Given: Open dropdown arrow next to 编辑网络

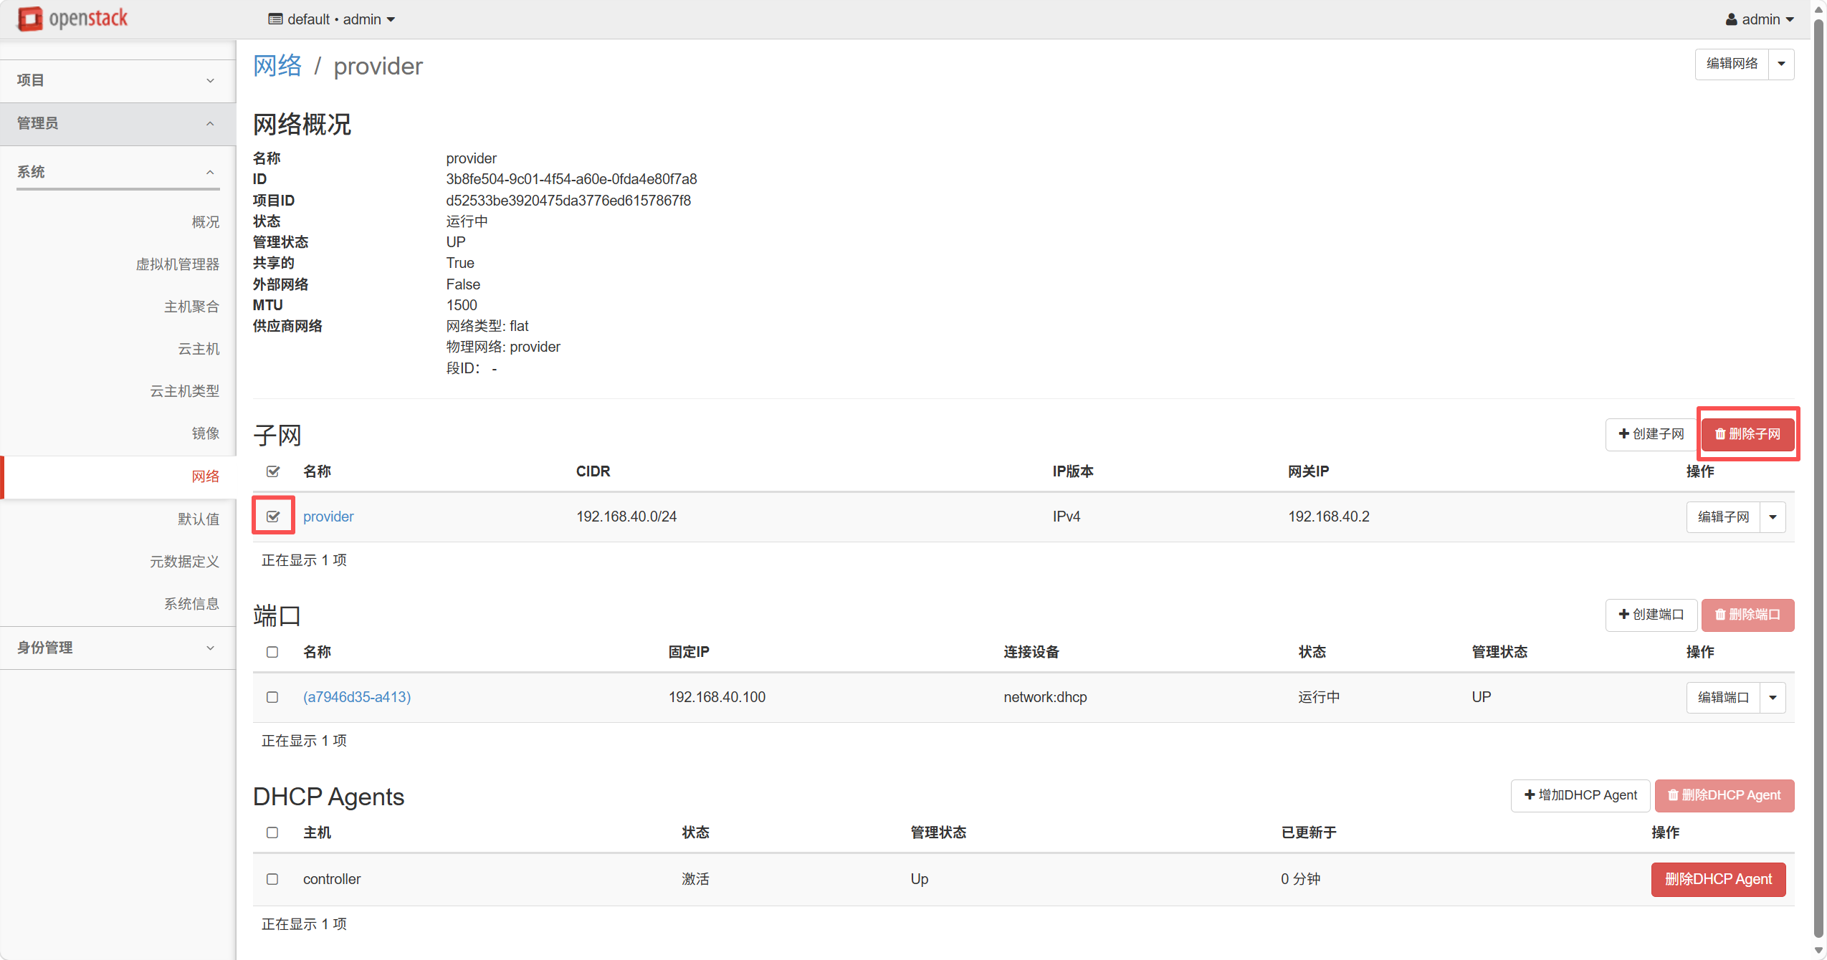Looking at the screenshot, I should pyautogui.click(x=1781, y=64).
